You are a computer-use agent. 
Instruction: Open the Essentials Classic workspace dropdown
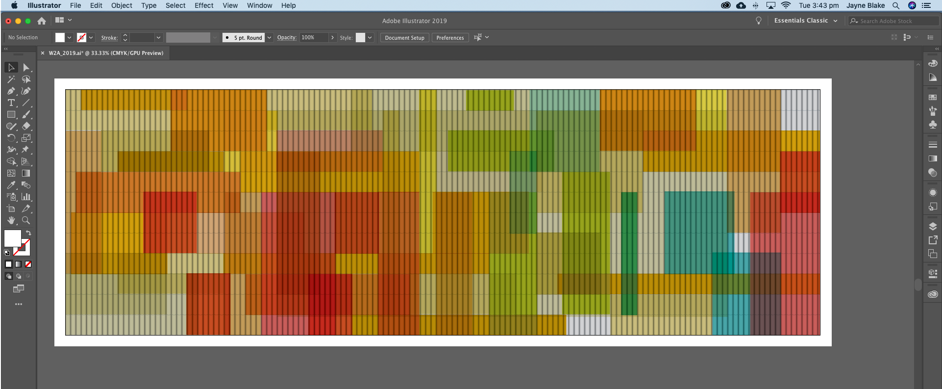tap(805, 21)
